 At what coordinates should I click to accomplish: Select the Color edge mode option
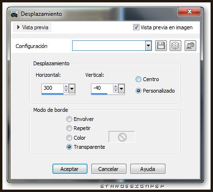69,138
